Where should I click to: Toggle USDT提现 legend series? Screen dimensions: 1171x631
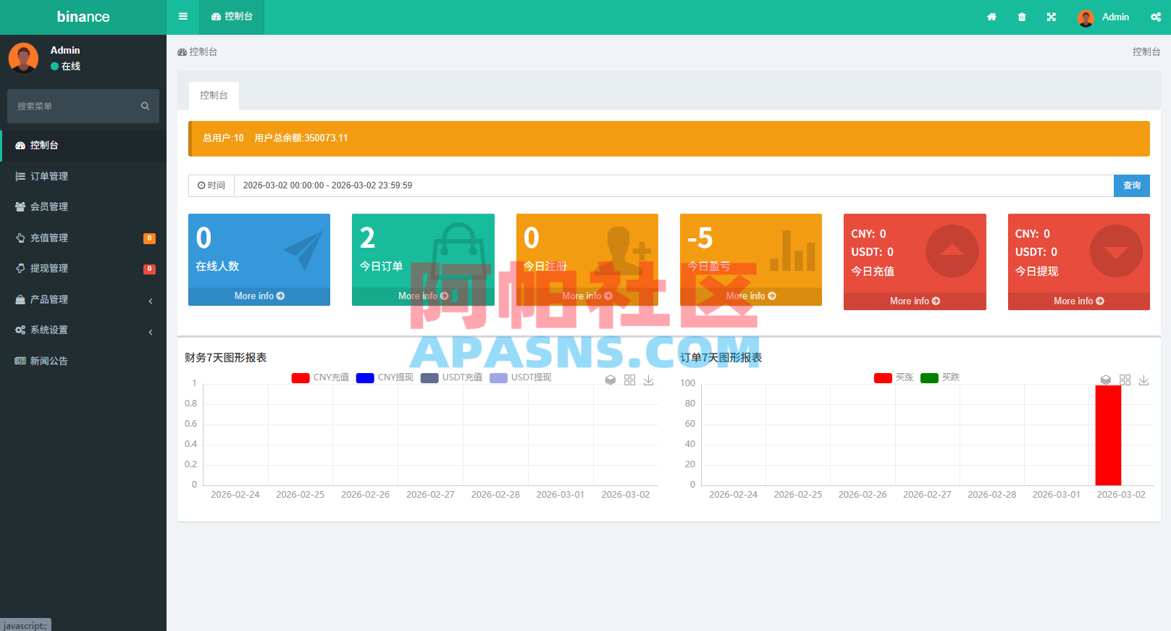(520, 377)
